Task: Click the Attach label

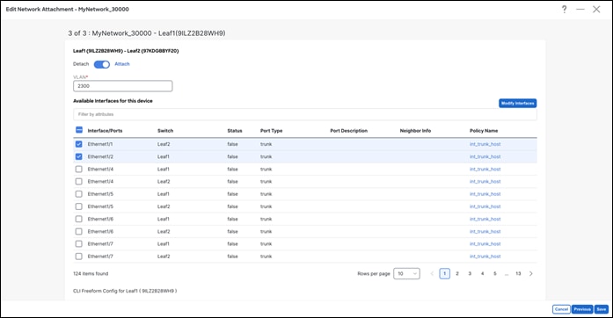Action: pyautogui.click(x=122, y=64)
